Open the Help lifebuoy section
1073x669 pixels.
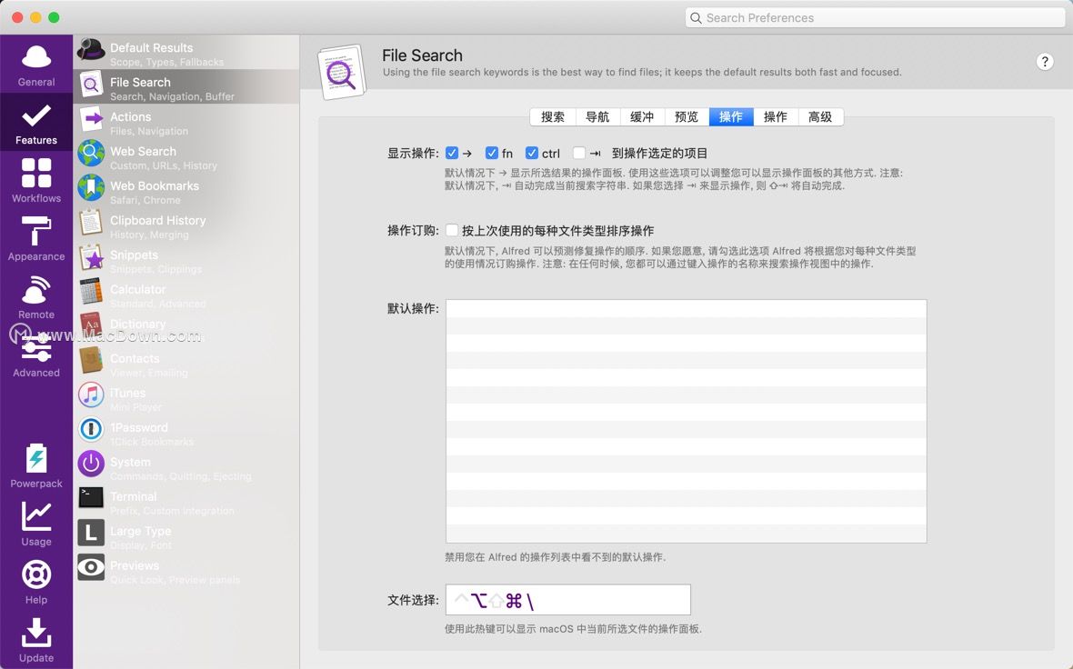(36, 583)
